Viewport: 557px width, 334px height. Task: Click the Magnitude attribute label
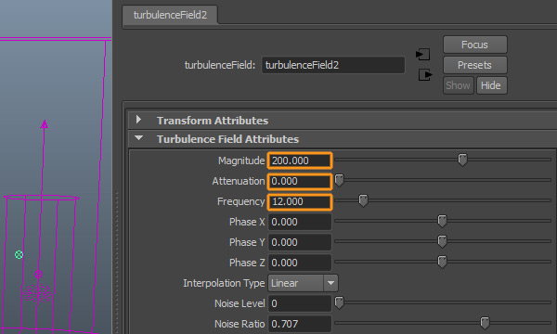pos(241,161)
